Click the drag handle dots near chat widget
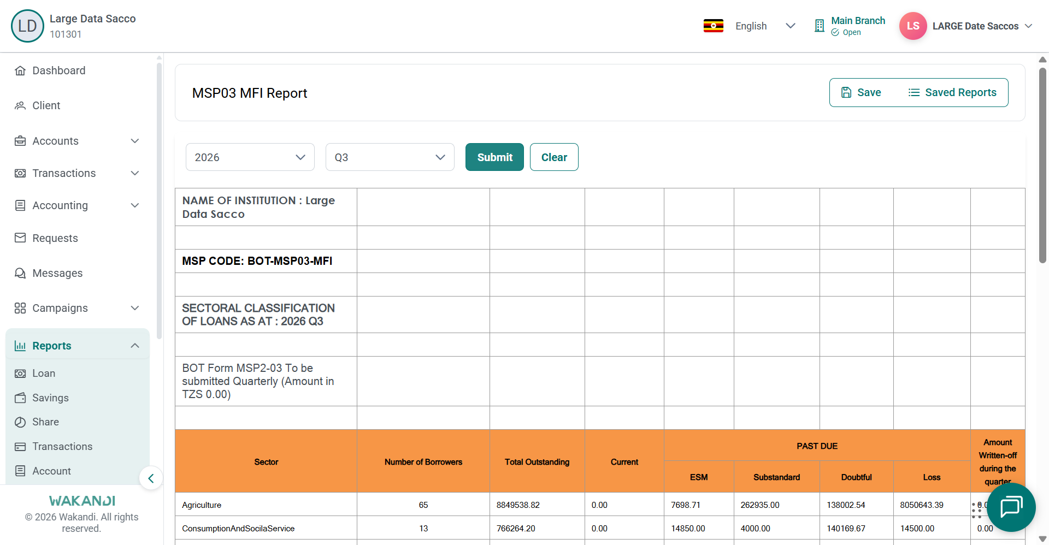The height and width of the screenshot is (545, 1049). pyautogui.click(x=976, y=510)
